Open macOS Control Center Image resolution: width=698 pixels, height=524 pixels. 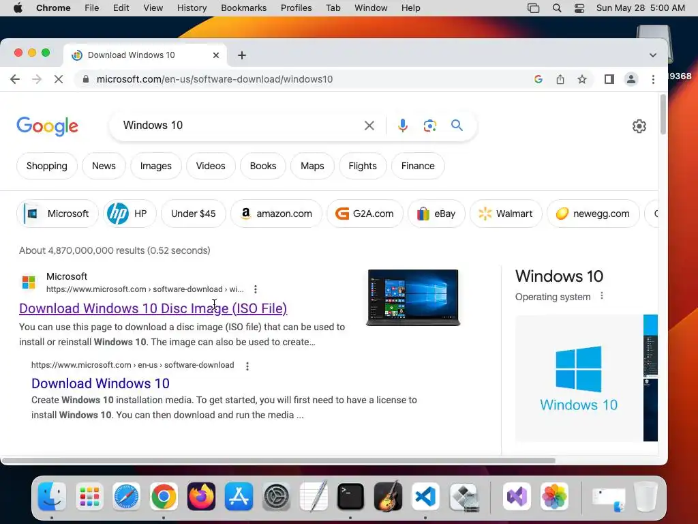point(579,8)
